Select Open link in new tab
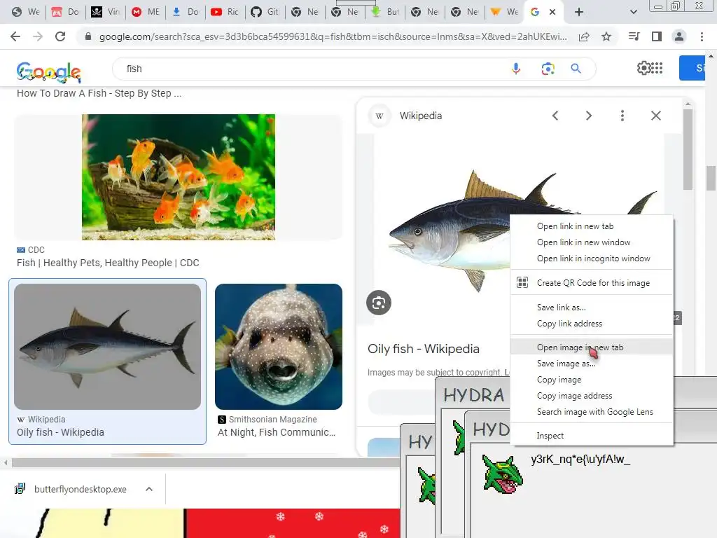 coord(592,226)
